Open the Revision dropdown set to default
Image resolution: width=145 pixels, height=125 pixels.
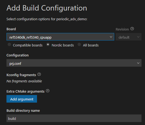(x=129, y=37)
